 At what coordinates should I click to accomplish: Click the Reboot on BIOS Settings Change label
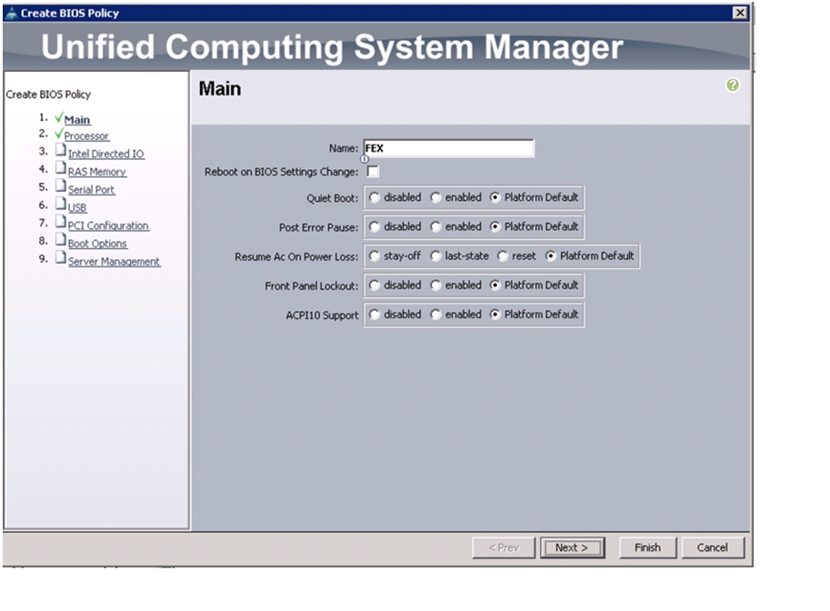(x=281, y=172)
